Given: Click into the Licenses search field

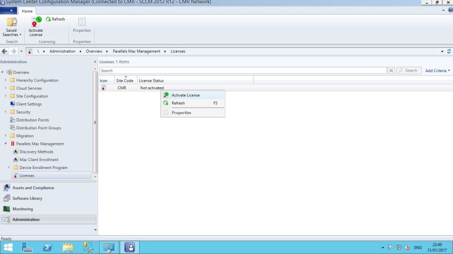Looking at the screenshot, I should coord(243,70).
